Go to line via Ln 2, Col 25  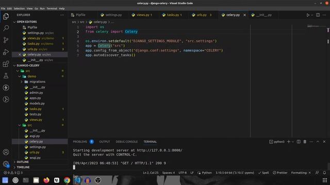tap(151, 173)
